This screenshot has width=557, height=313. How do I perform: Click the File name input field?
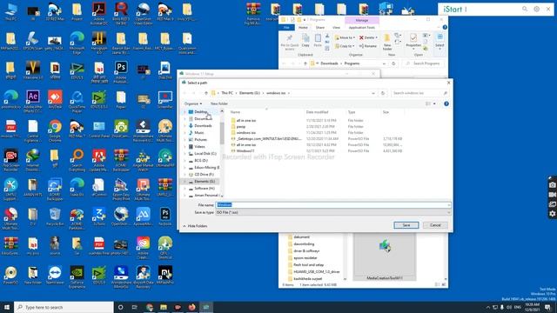point(332,205)
